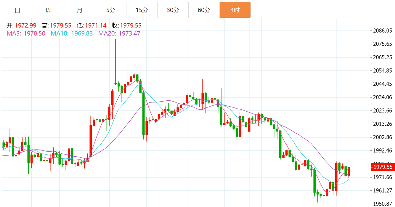Open the 周 weekly chart tab

pos(49,10)
